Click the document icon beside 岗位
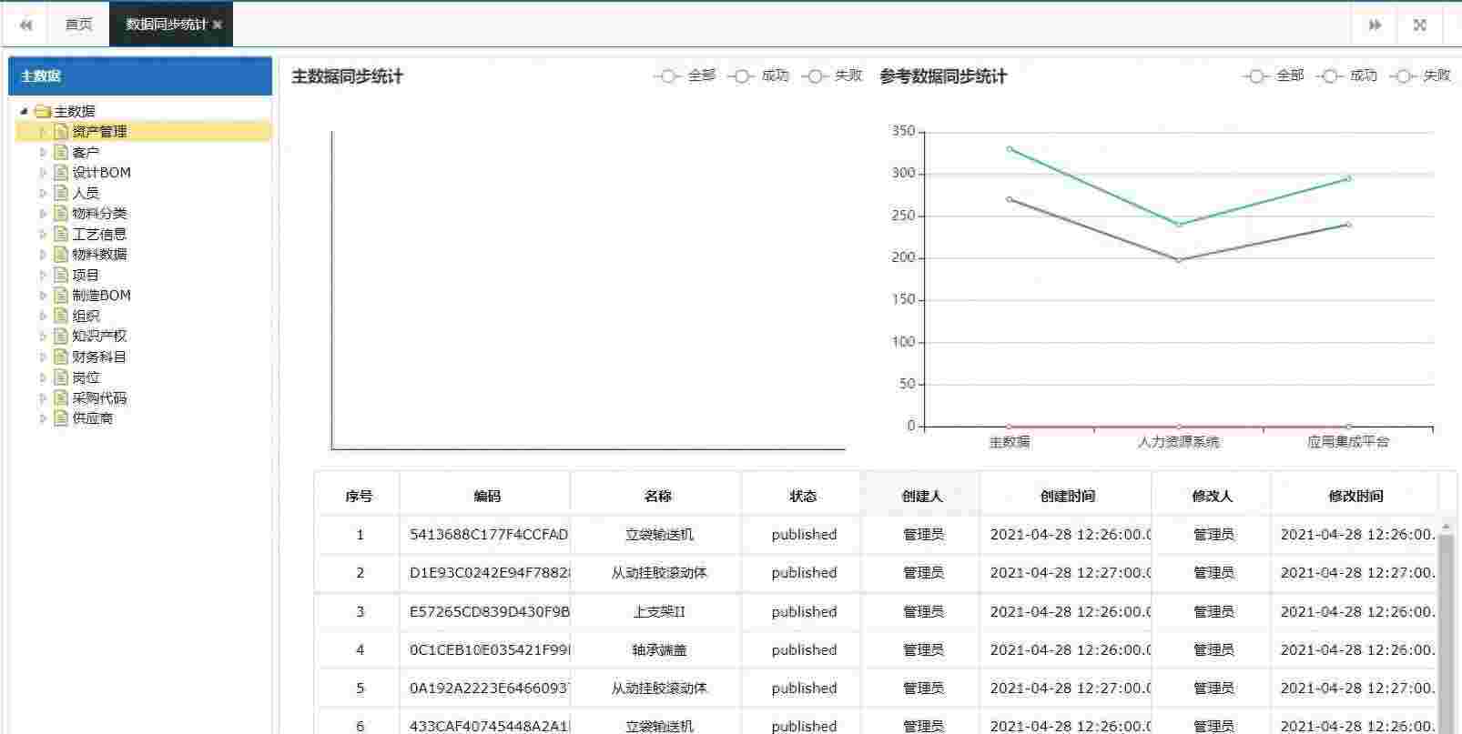 pos(61,377)
